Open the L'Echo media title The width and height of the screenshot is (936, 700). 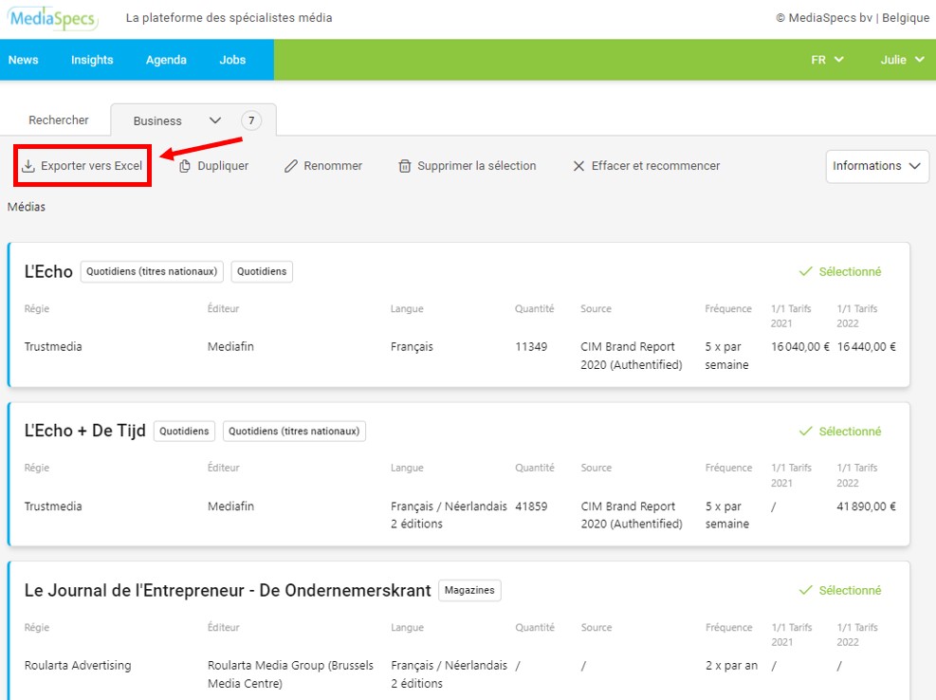coord(48,272)
